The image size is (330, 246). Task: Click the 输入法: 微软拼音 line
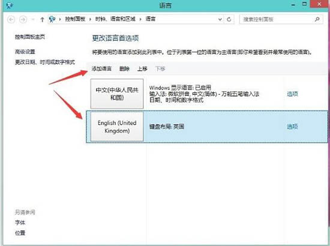[x=204, y=94]
